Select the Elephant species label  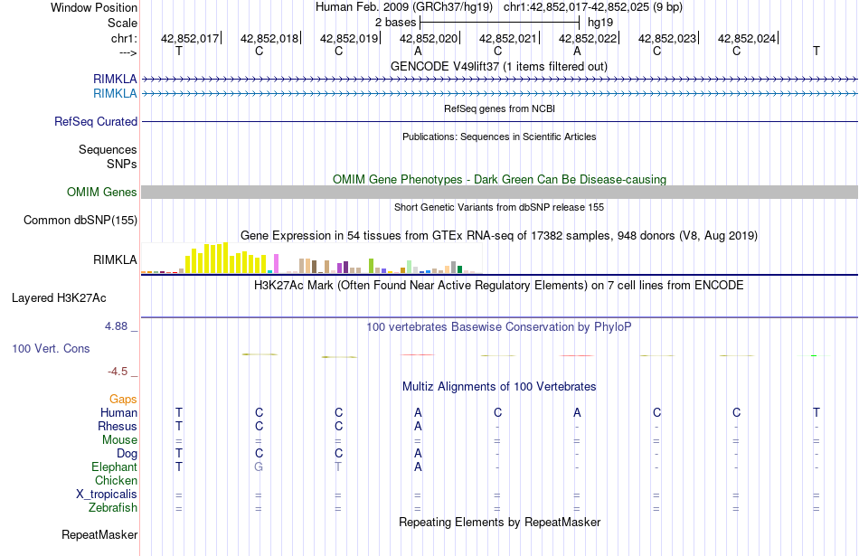[x=114, y=467]
